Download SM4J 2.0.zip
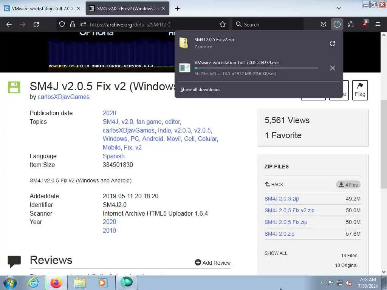The height and width of the screenshot is (290, 387). [279, 234]
